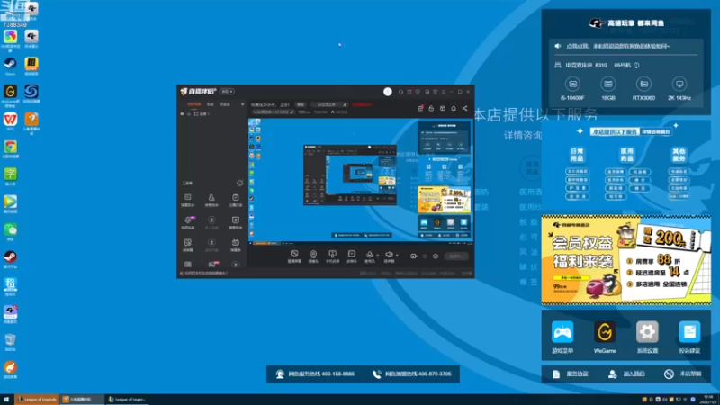Select the 其他服务 category
The image size is (720, 405).
click(x=679, y=155)
